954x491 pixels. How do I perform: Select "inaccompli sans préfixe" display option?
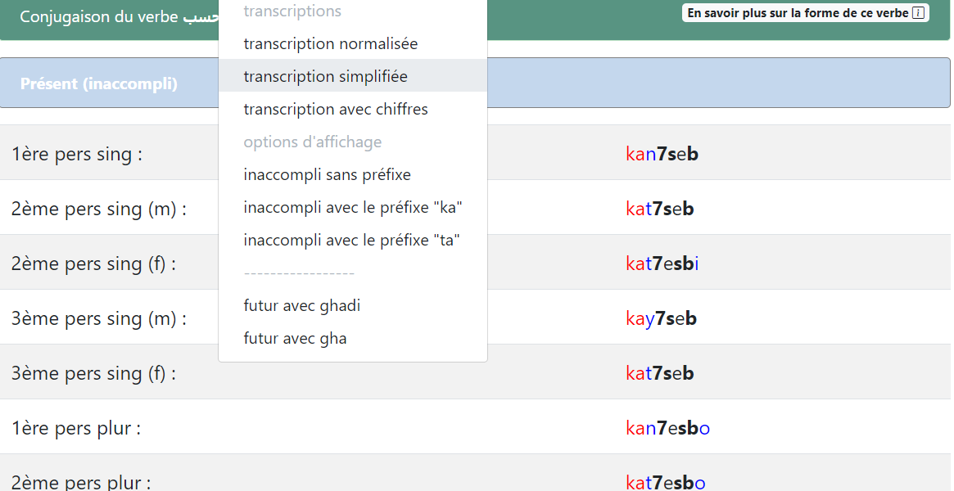(x=327, y=174)
